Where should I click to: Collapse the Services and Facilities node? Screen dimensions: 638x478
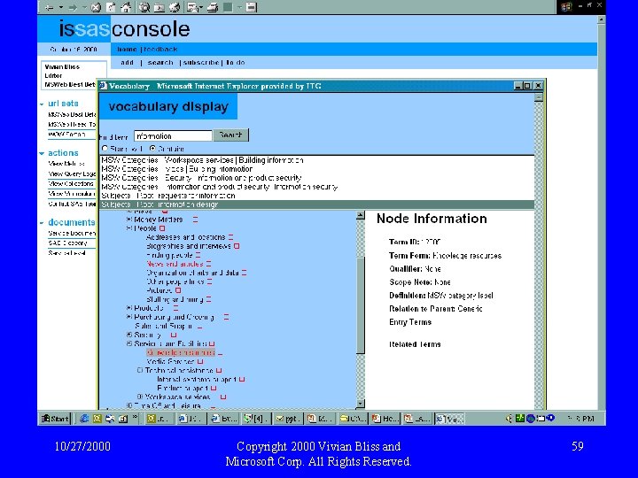coord(129,343)
